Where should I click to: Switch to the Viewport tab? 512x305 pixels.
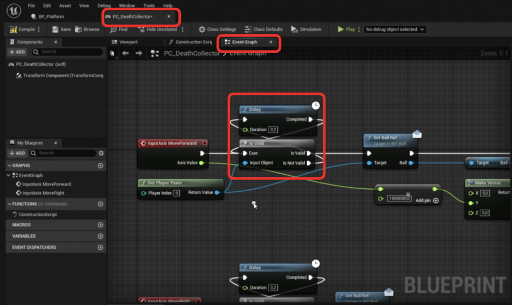[x=125, y=42]
